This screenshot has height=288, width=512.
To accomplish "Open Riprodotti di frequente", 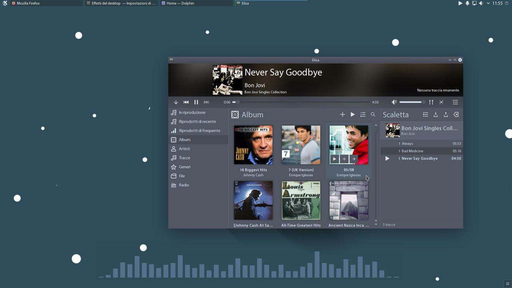I will click(x=198, y=130).
